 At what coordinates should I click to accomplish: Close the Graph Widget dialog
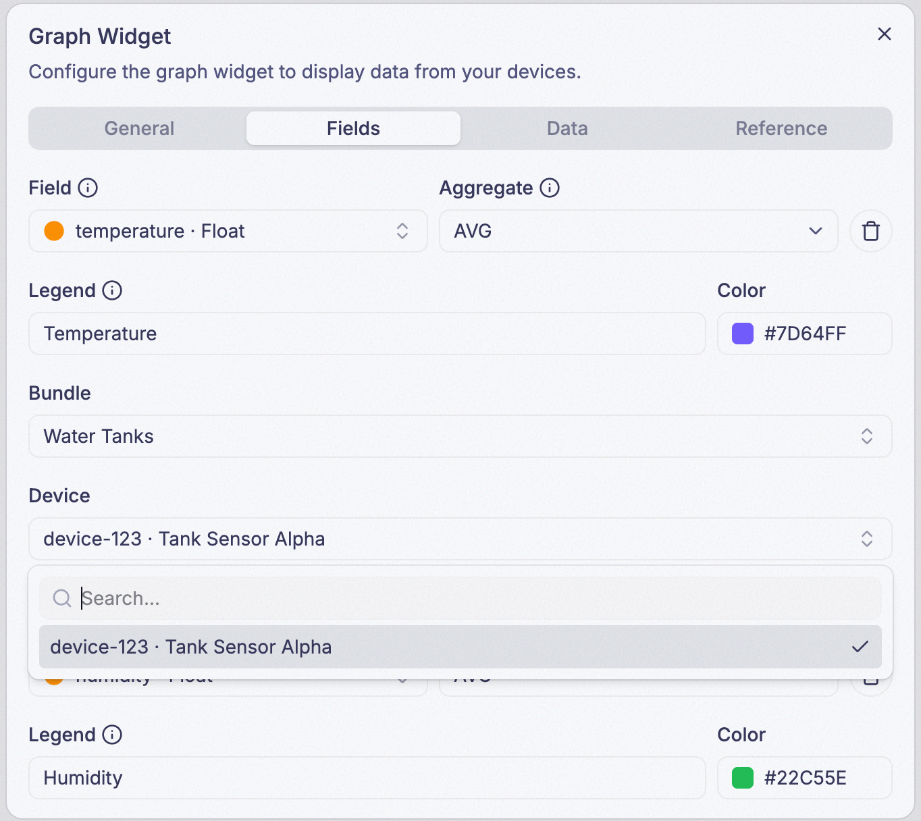click(x=885, y=34)
